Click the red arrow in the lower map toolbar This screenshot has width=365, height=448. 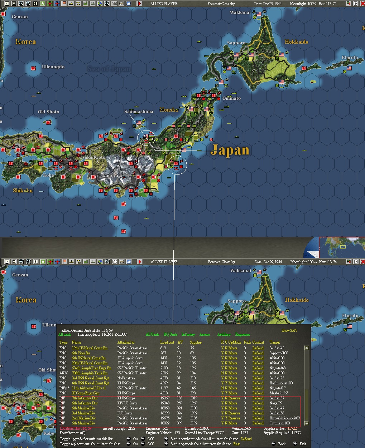pos(139,262)
